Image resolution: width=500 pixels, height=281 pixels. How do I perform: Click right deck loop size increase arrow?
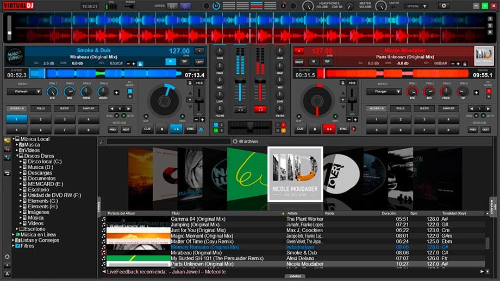(488, 108)
